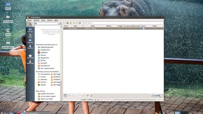Click the global search input box

pos(47,23)
